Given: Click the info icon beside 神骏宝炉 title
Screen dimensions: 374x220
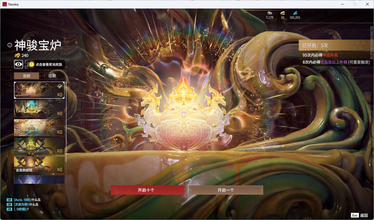Looking at the screenshot, I should coord(10,45).
